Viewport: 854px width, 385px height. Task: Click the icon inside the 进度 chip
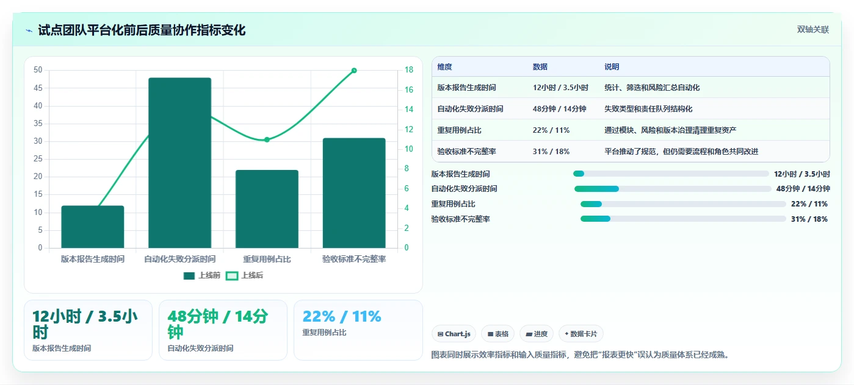tap(529, 334)
